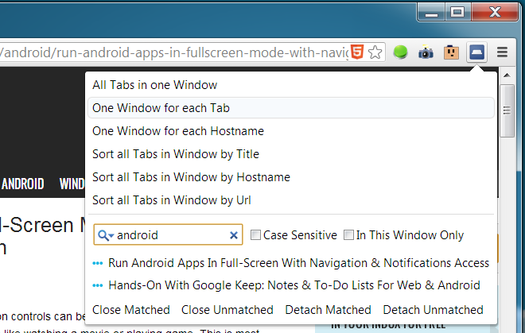Screen dimensions: 525x333
Task: Click dots icon beside Run Android Apps result
Action: tap(97, 263)
